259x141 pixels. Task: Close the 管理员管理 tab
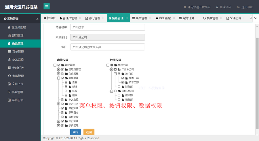[80, 18]
